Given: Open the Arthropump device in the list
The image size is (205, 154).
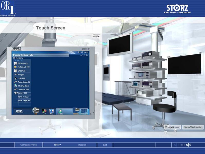Looking at the screenshot, I should (x=22, y=63).
